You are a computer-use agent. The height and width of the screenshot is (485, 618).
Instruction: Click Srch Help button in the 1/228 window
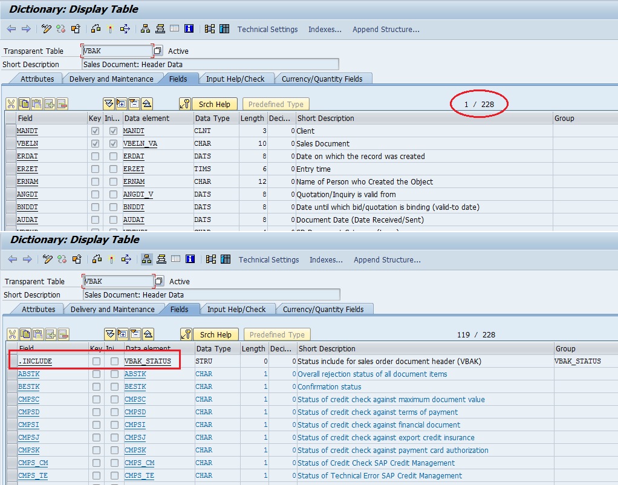215,104
